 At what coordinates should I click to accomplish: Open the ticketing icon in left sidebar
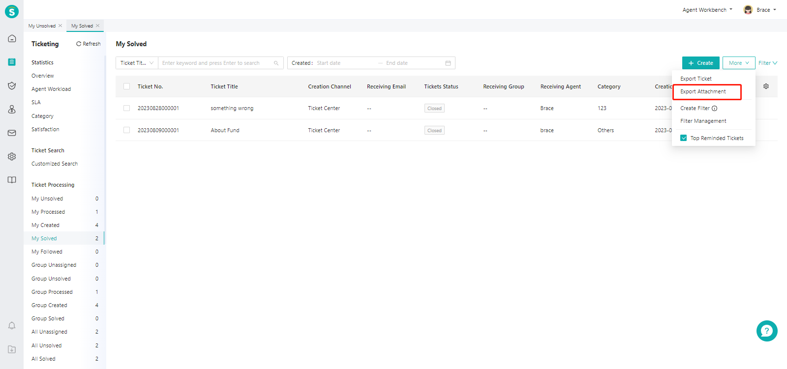(x=12, y=62)
